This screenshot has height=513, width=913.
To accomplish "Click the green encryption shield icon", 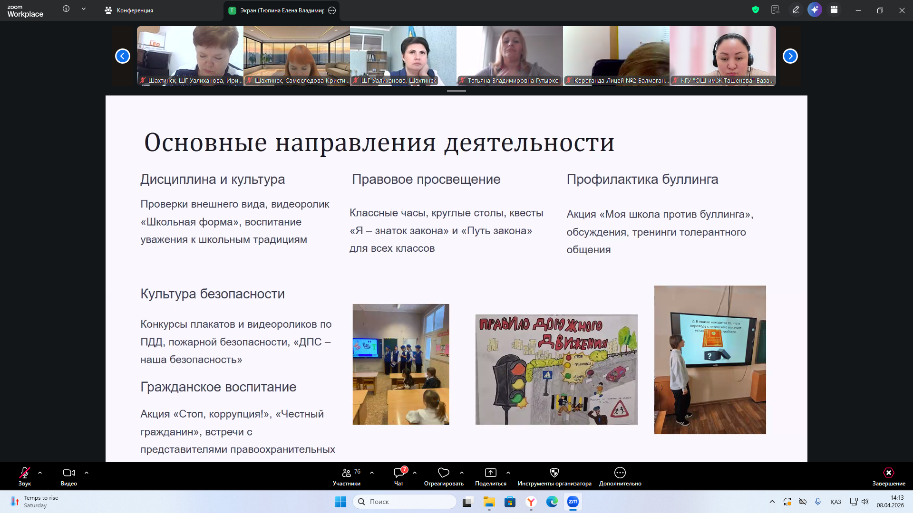I will (x=756, y=9).
